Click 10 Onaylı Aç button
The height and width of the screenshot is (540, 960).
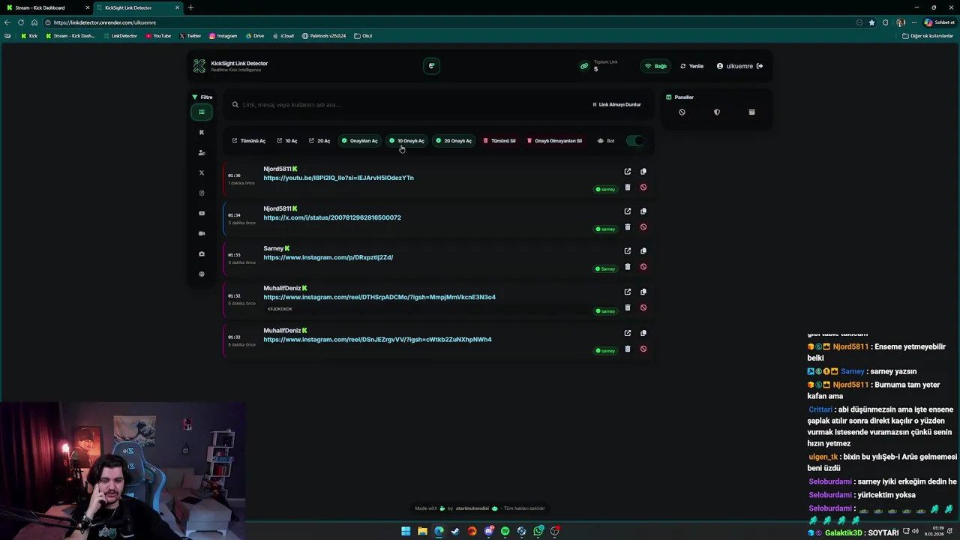click(x=407, y=140)
